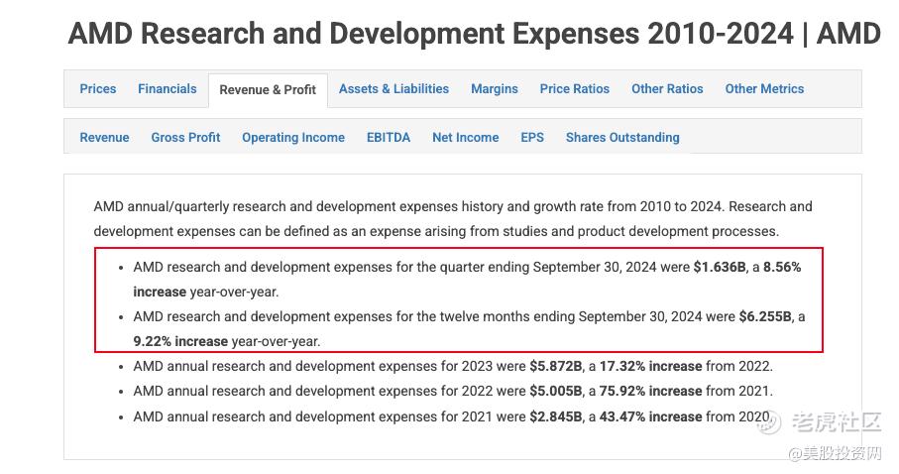The image size is (899, 474).
Task: Select the Revenue & Profit tab
Action: (268, 90)
